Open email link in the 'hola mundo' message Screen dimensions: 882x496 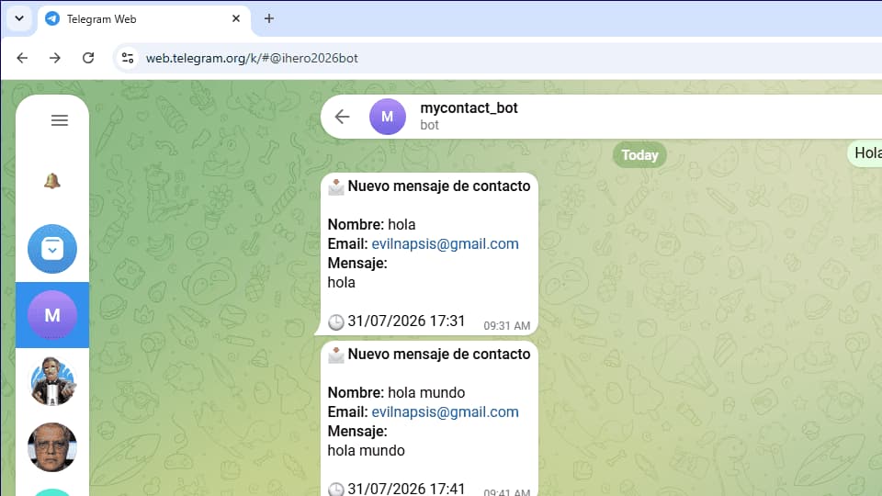[x=445, y=412]
